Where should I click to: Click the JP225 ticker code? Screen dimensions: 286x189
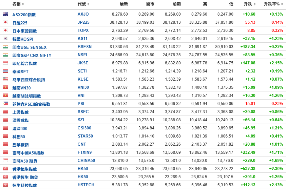pos(83,22)
